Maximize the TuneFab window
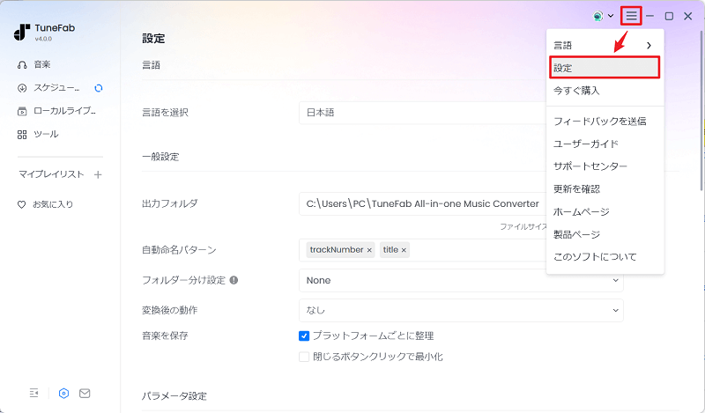Screen dimensions: 705x413 pos(669,16)
